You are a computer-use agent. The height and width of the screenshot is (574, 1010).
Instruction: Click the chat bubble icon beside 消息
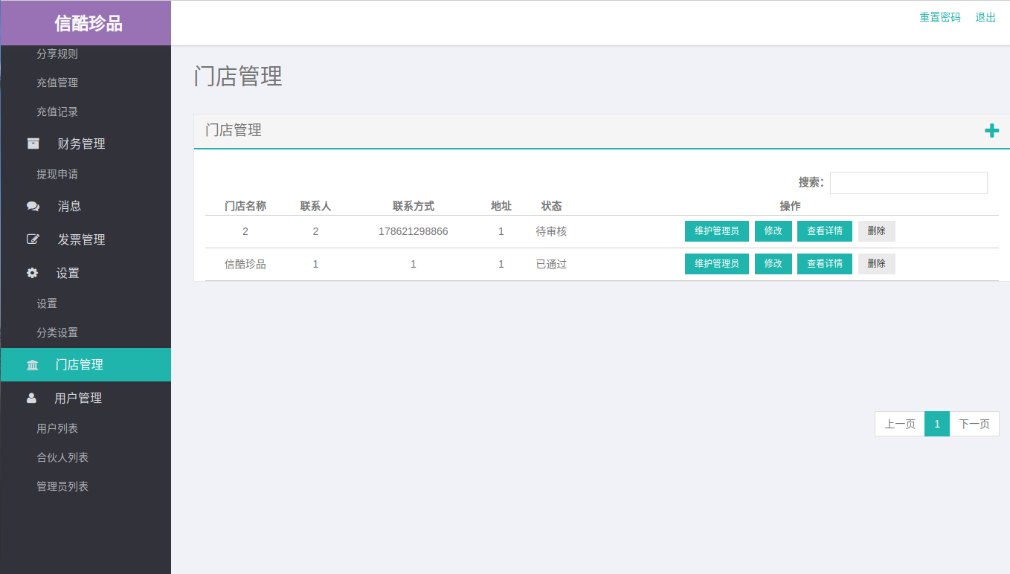coord(33,207)
